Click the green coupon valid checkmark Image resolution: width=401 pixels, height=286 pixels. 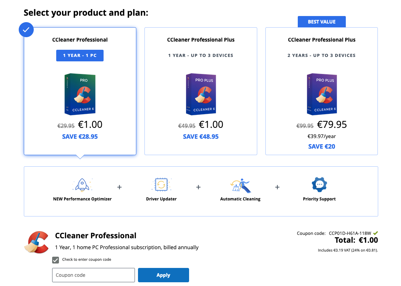tap(375, 233)
